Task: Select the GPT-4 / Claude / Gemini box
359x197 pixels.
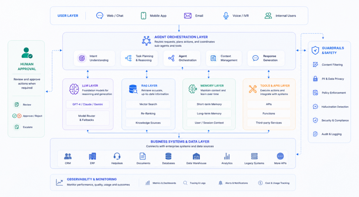Action: pos(88,104)
